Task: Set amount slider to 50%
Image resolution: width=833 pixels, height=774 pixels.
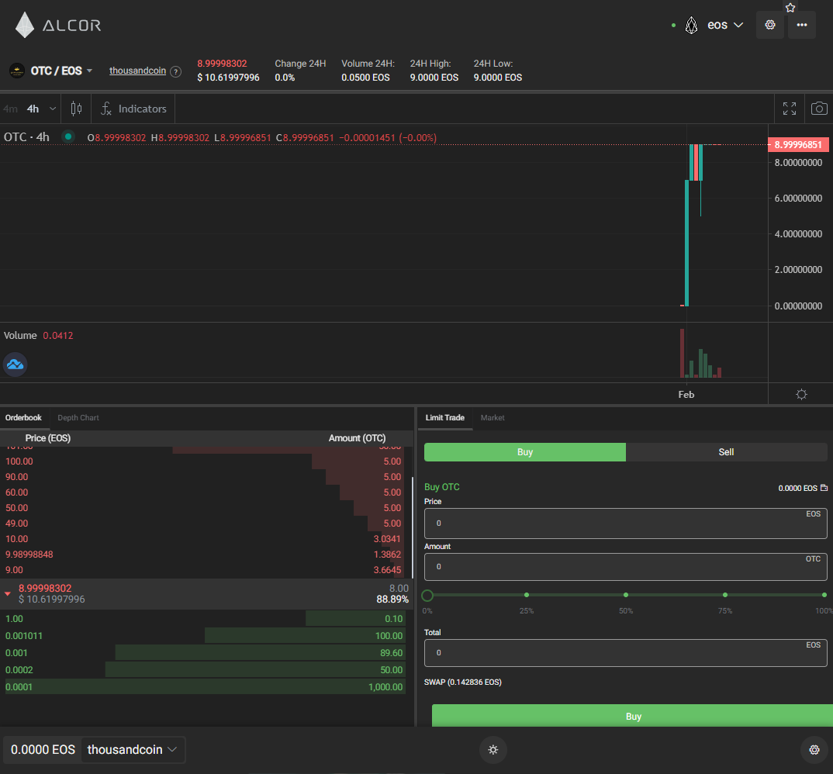Action: (626, 595)
